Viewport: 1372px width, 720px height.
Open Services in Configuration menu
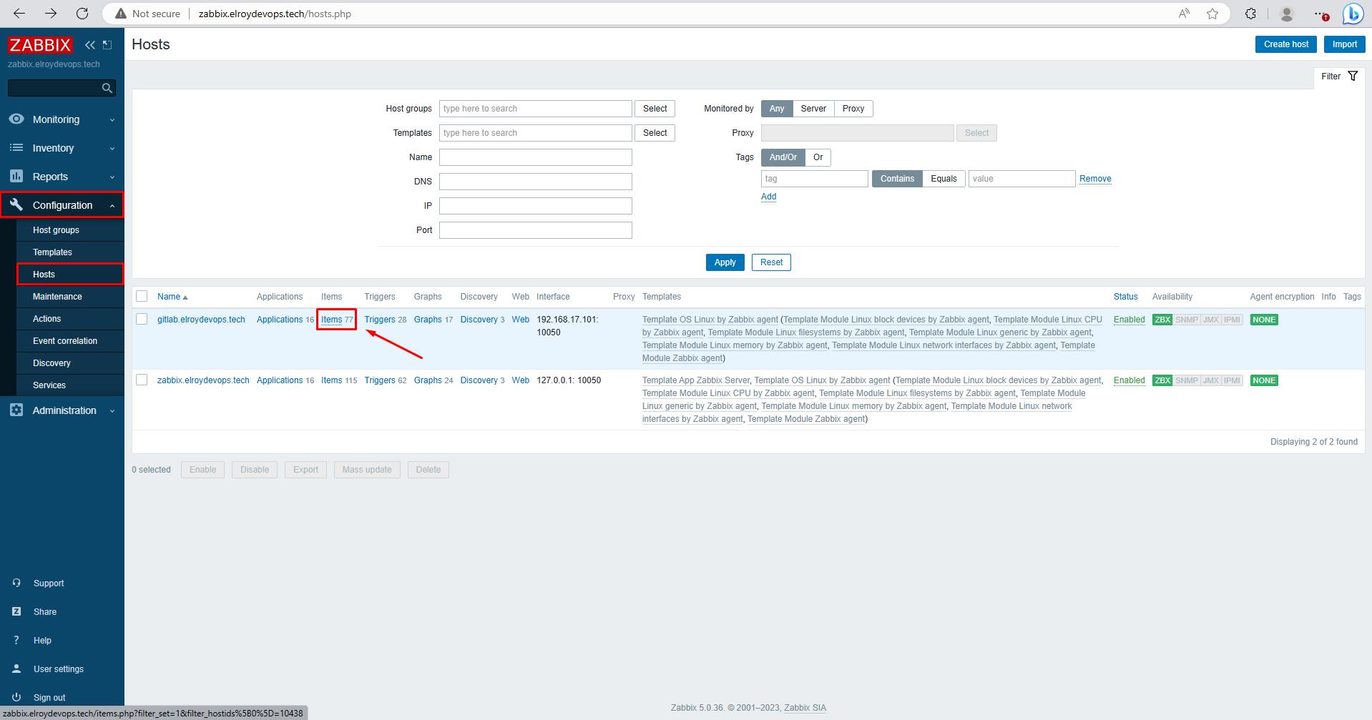tap(70, 385)
